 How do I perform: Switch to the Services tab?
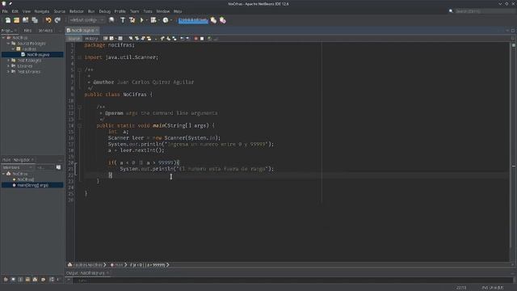pyautogui.click(x=45, y=31)
